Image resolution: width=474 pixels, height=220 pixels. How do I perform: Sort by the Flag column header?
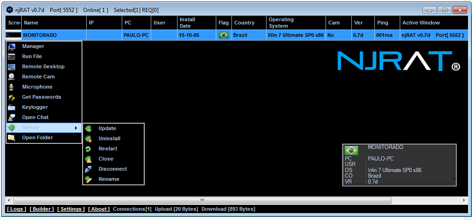(x=224, y=23)
